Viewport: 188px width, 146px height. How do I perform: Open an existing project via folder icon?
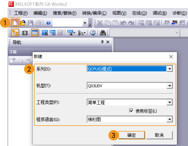pos(23,23)
